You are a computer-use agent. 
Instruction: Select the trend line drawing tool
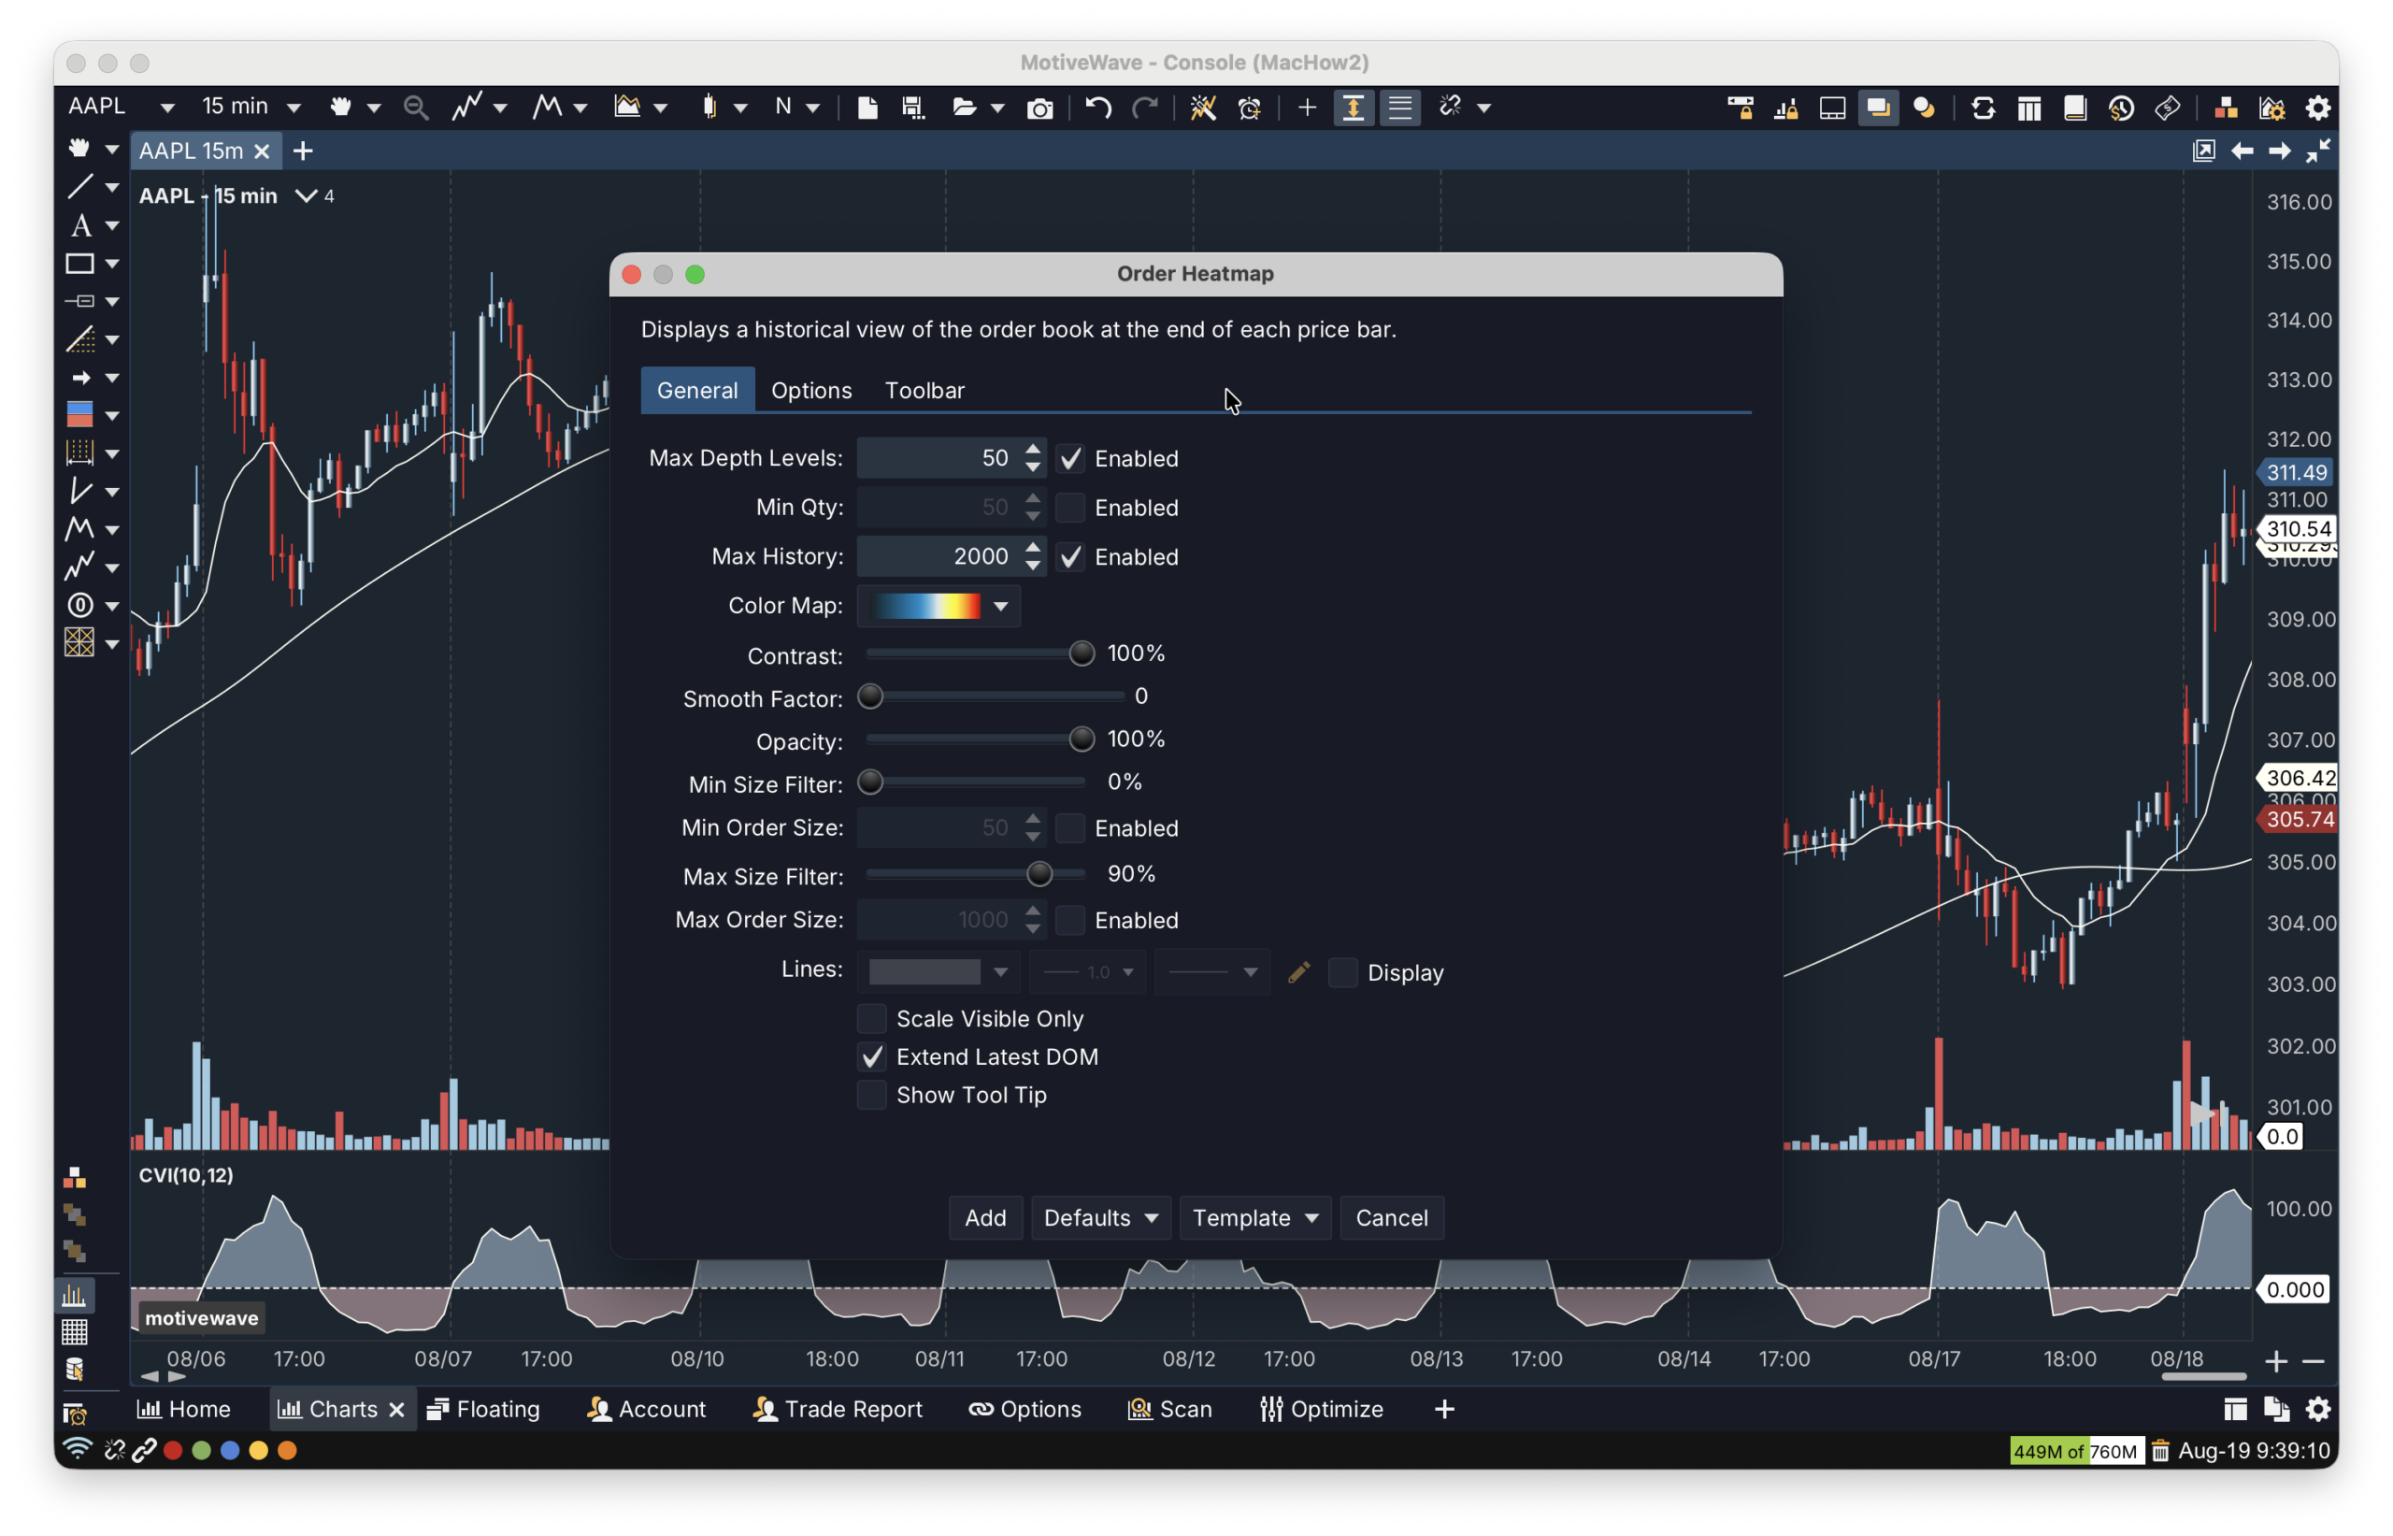(x=79, y=187)
